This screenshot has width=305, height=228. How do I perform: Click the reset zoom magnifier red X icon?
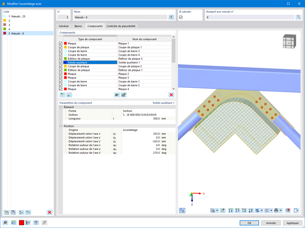tap(288, 210)
